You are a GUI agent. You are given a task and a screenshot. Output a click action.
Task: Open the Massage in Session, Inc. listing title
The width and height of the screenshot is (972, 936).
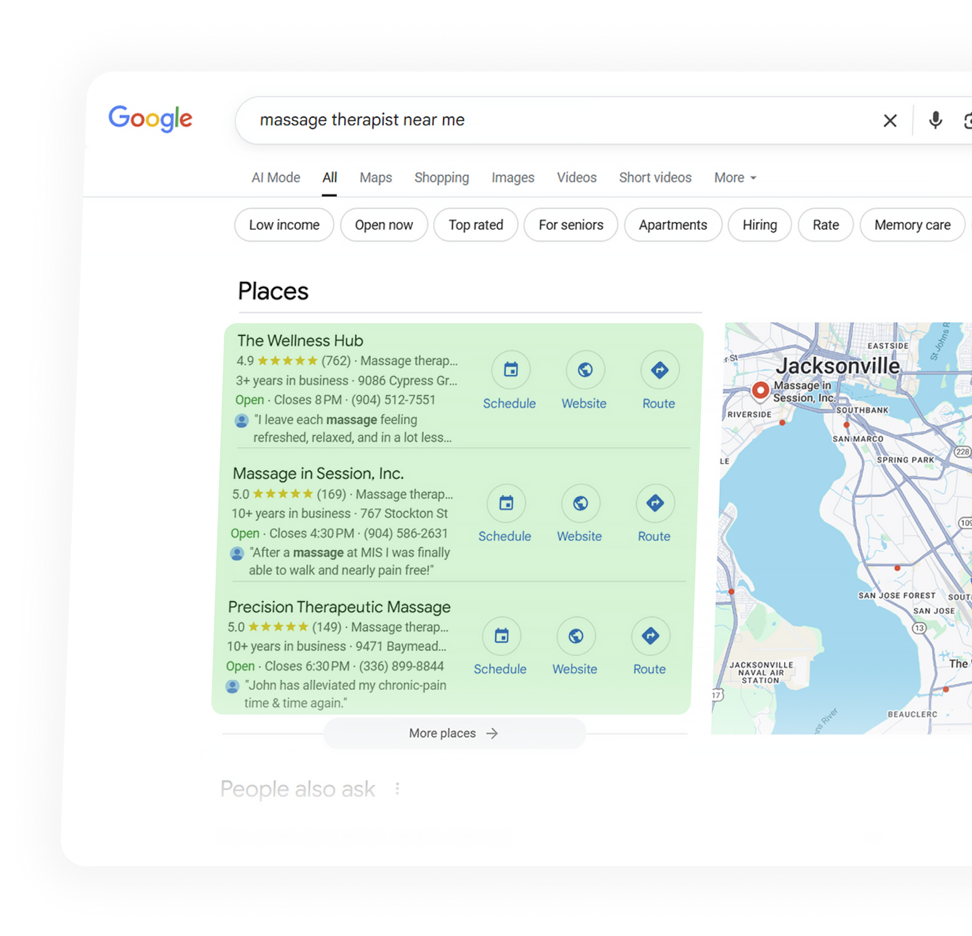click(318, 473)
